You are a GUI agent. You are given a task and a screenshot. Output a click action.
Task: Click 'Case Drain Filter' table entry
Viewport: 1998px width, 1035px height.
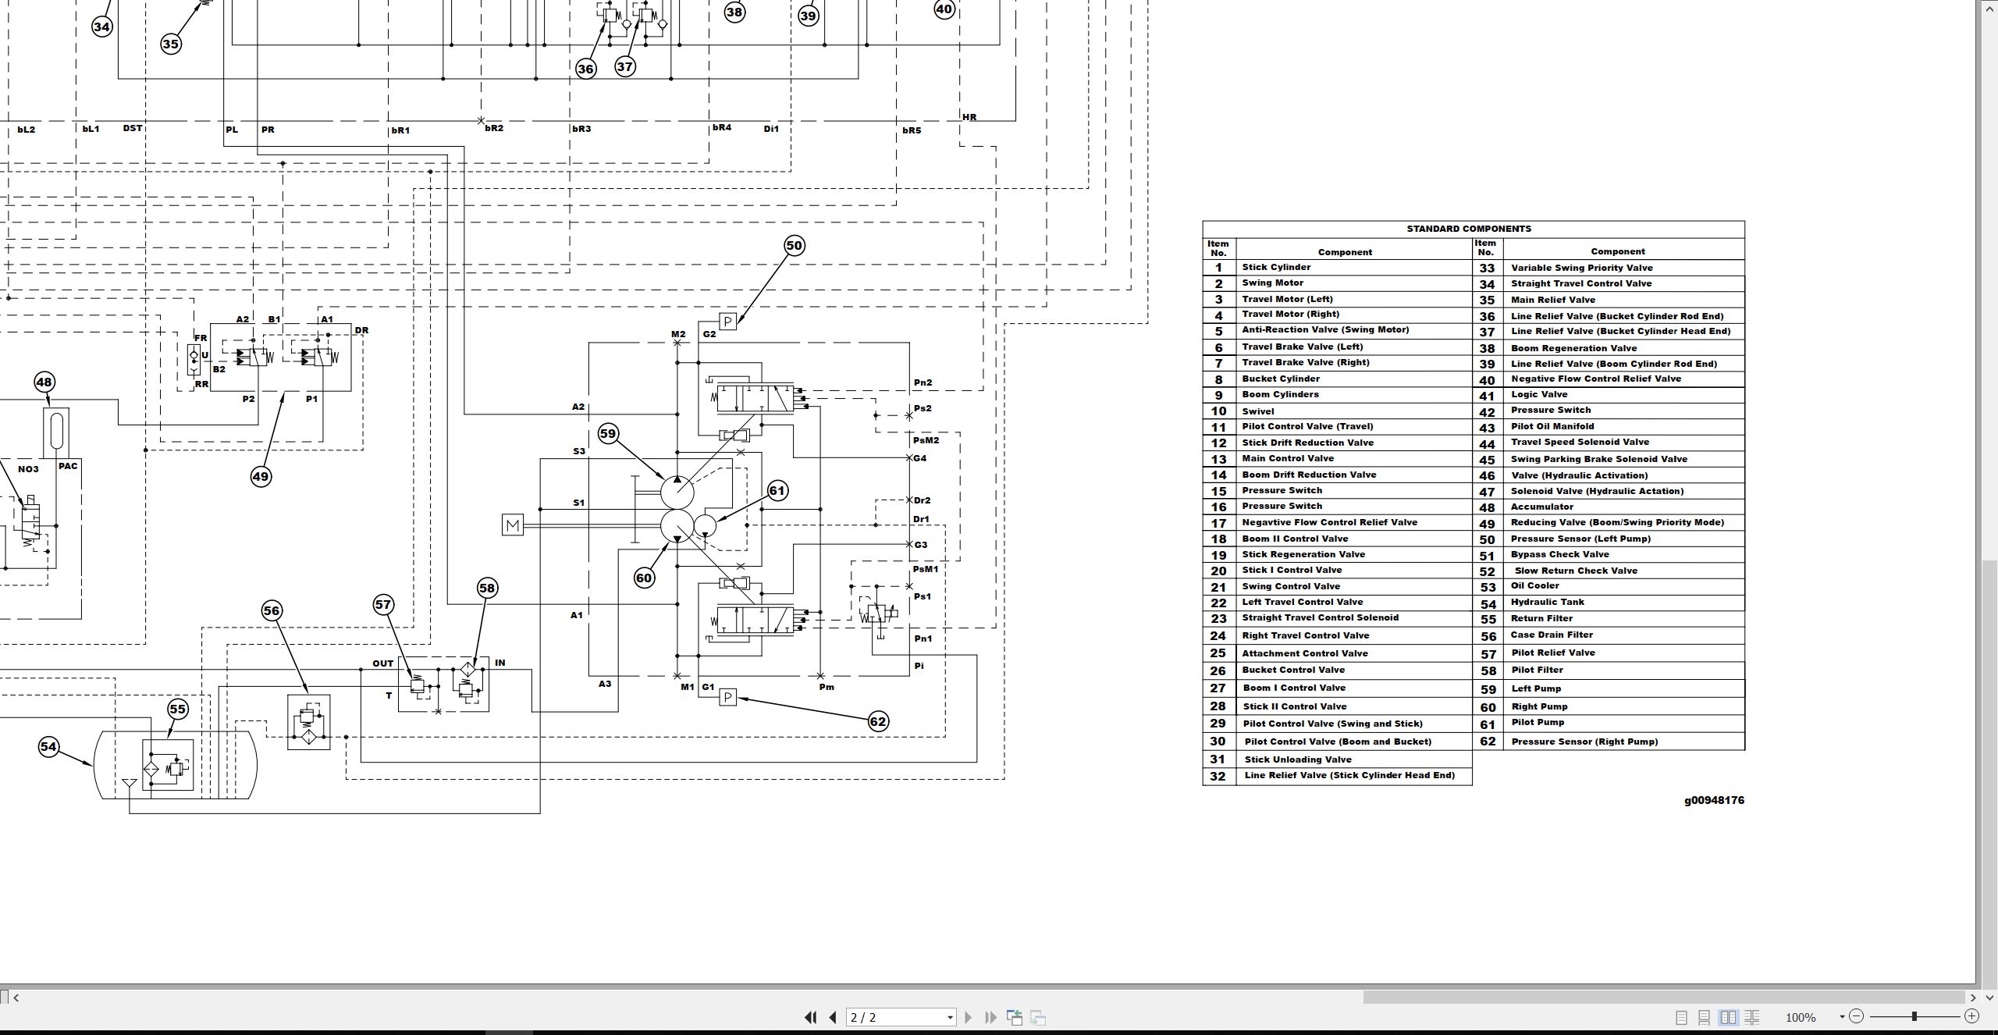(1552, 635)
